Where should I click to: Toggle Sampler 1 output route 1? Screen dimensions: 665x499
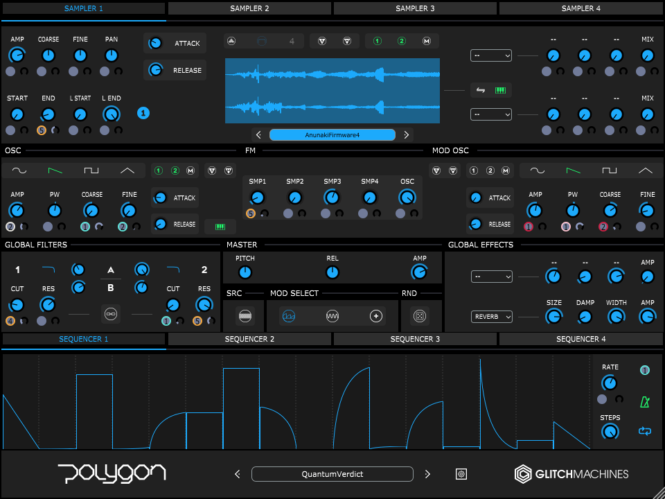coord(378,41)
